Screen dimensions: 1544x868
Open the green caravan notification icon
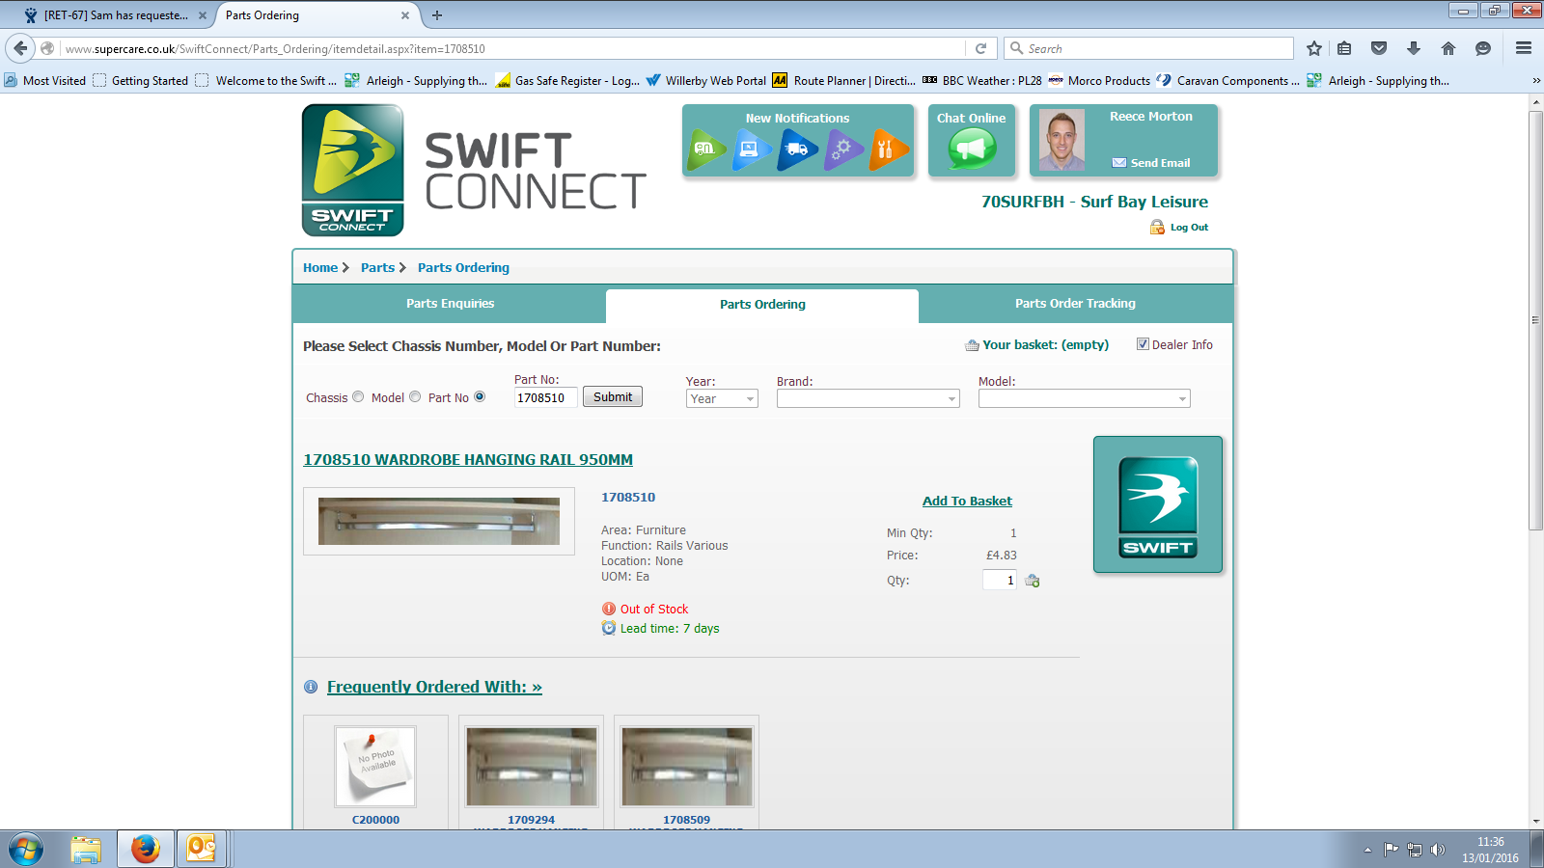(705, 149)
